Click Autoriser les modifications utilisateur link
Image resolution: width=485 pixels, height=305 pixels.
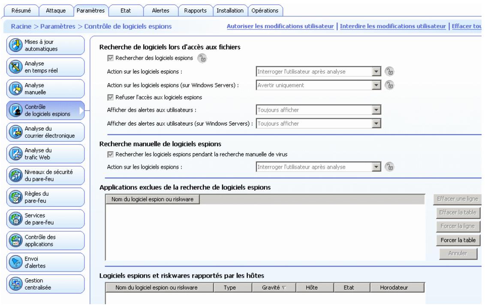point(280,26)
